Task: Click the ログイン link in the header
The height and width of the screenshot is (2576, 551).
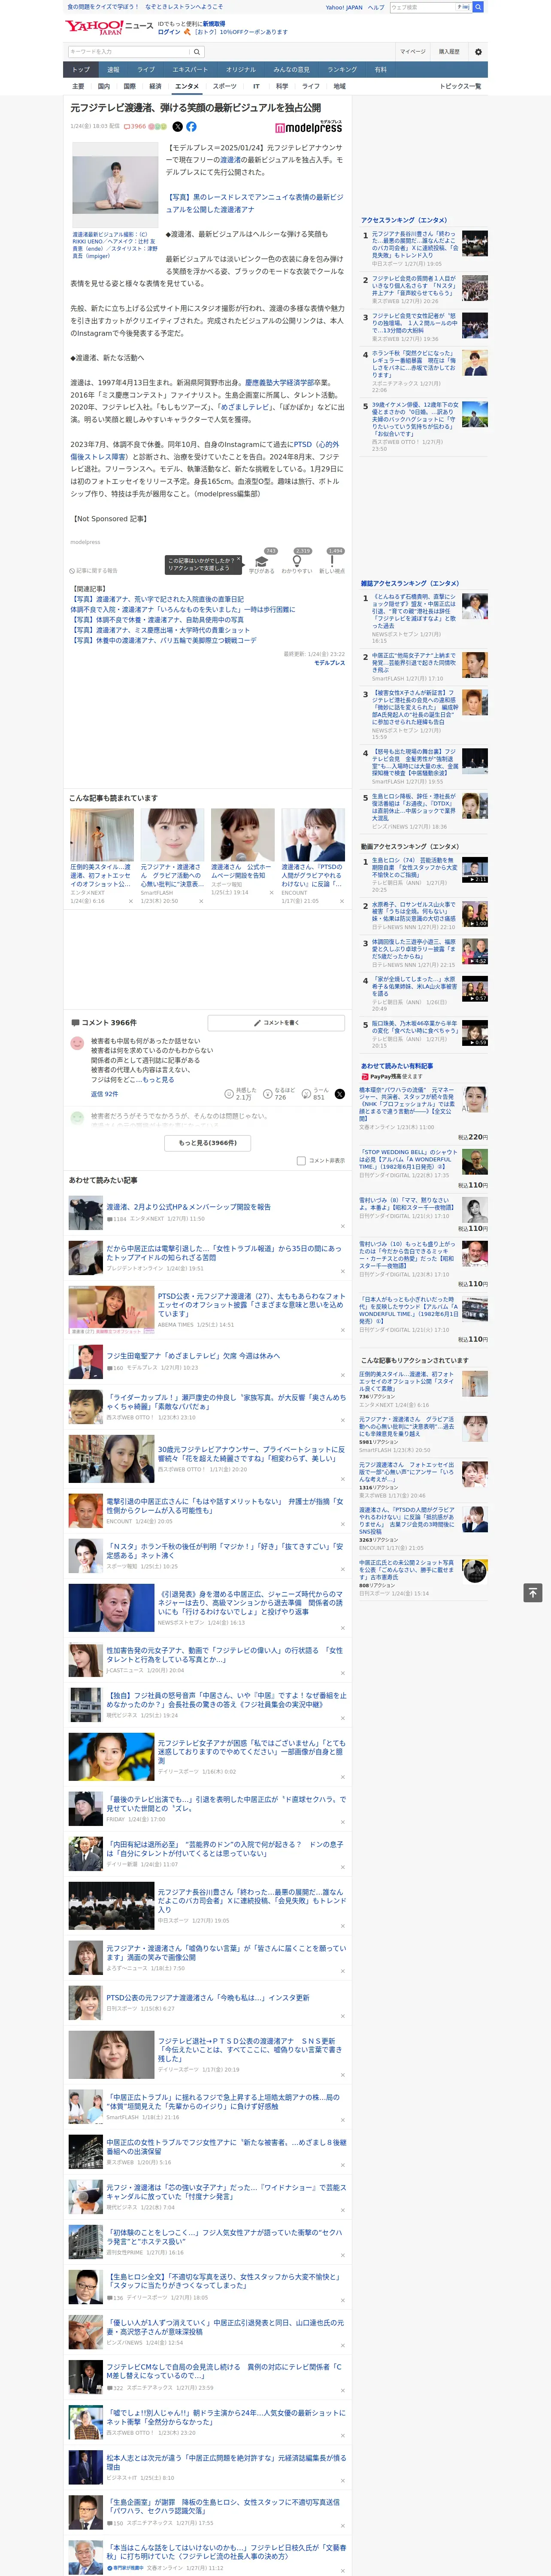Action: point(169,32)
